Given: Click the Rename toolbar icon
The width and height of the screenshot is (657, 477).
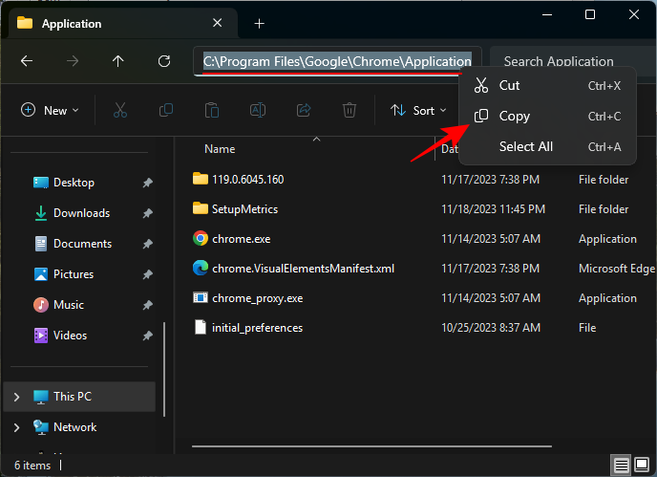Looking at the screenshot, I should pyautogui.click(x=258, y=110).
